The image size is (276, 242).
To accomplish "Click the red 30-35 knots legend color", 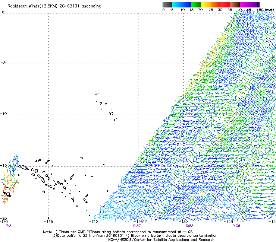I will tap(225, 4).
